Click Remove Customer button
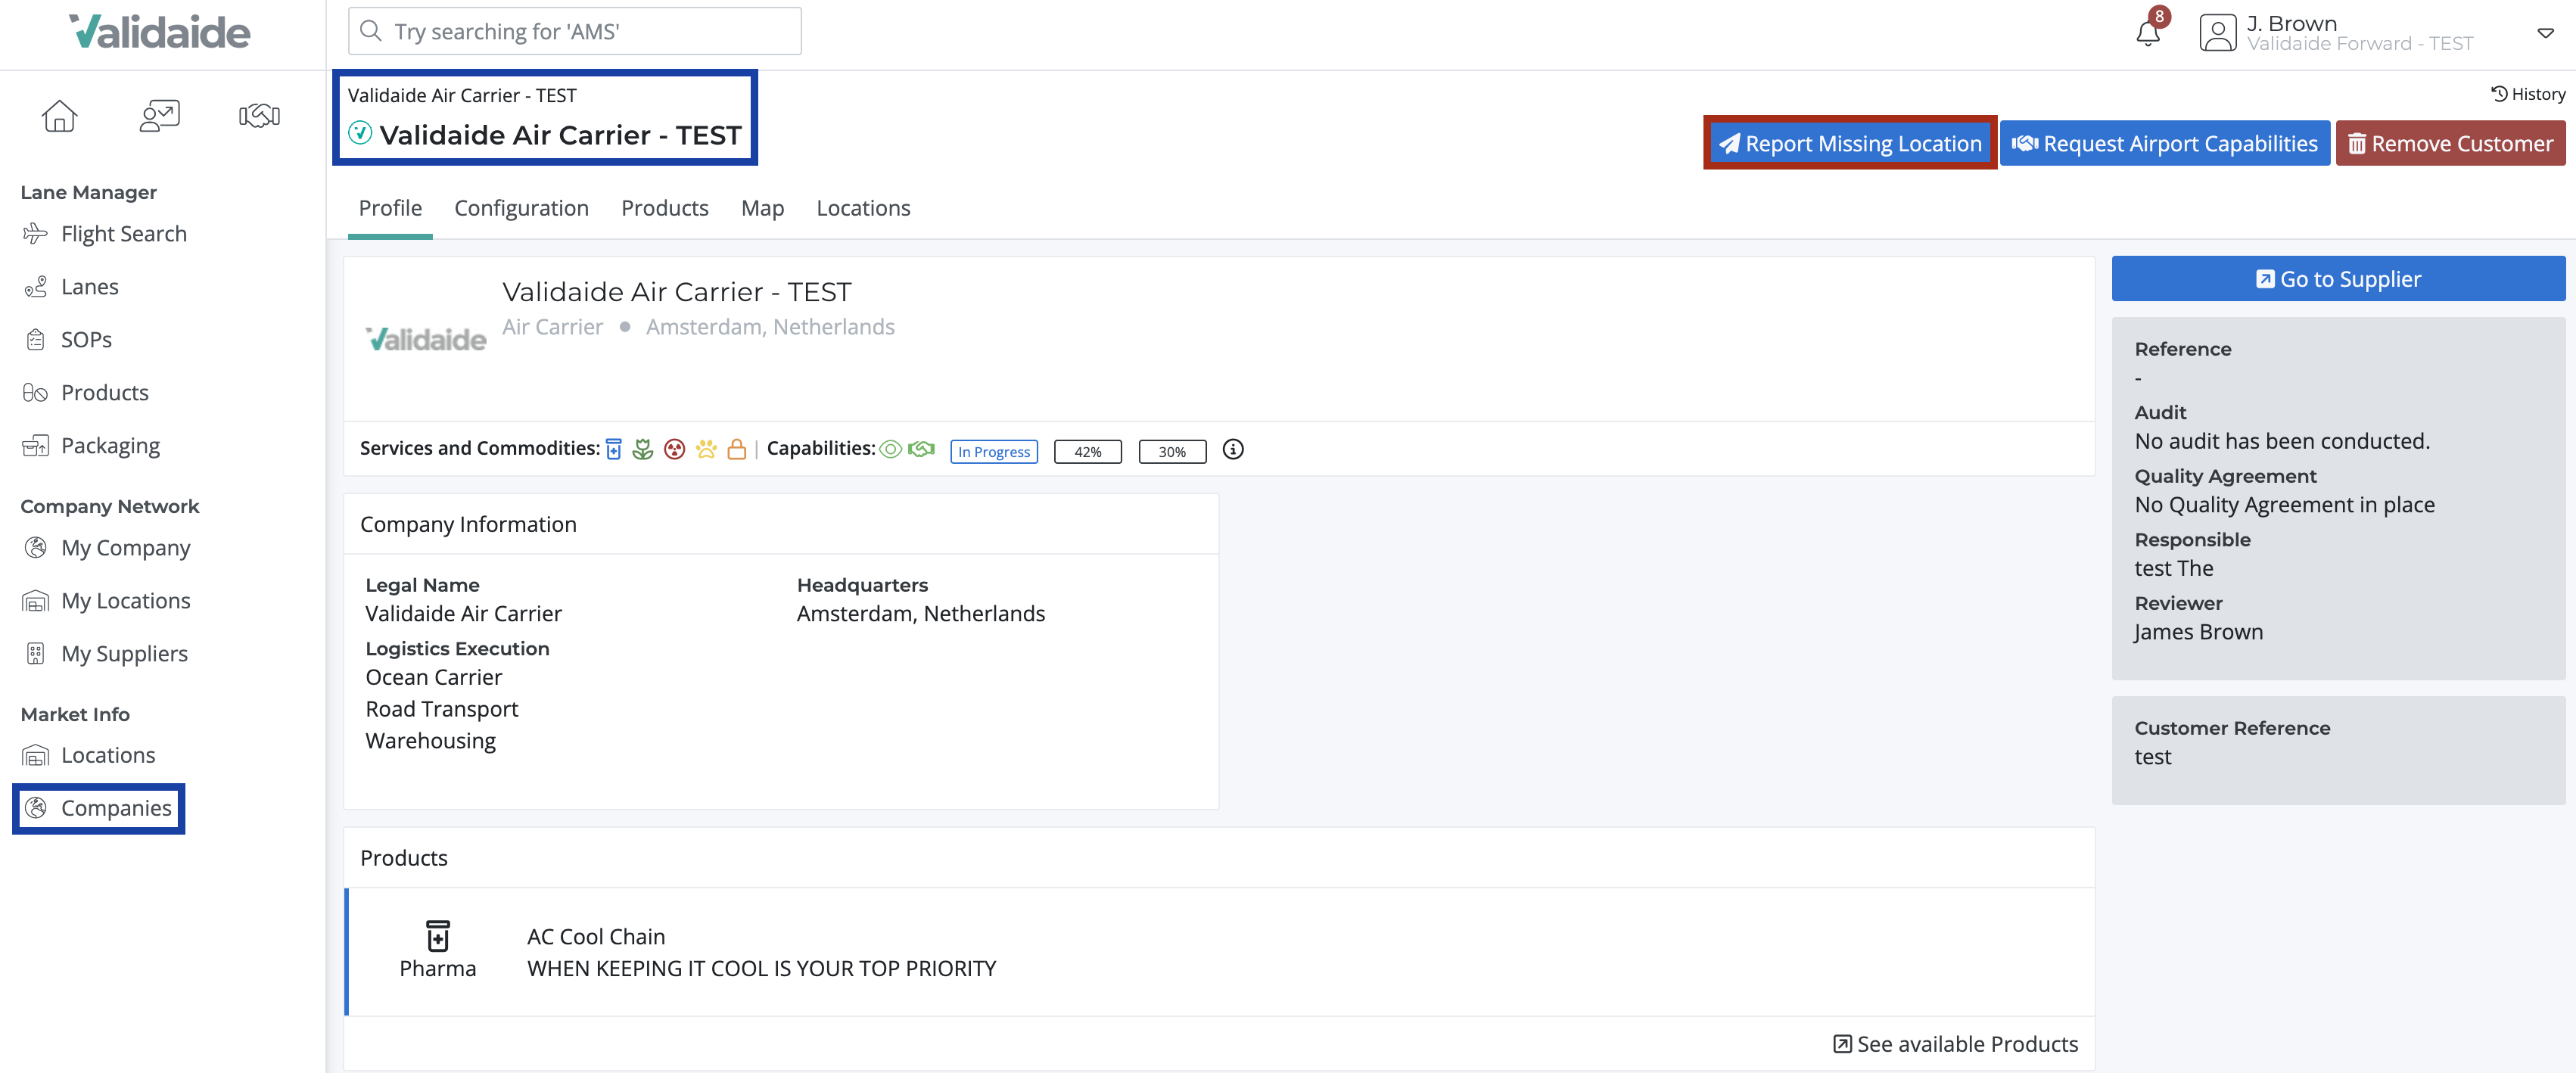Viewport: 2576px width, 1073px height. click(x=2450, y=143)
